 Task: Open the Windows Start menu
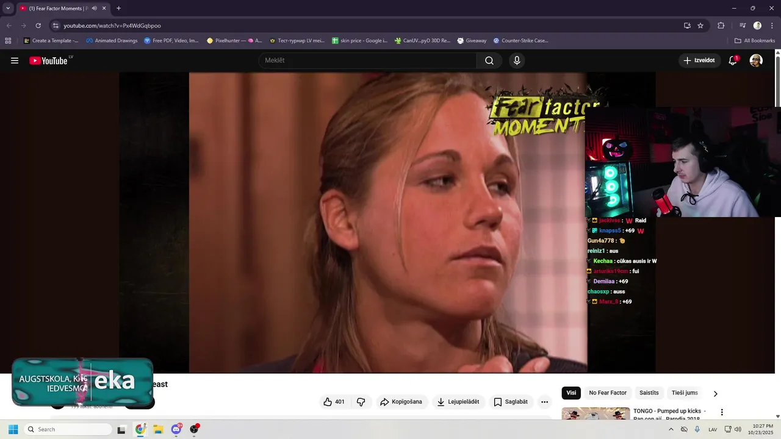tap(13, 429)
